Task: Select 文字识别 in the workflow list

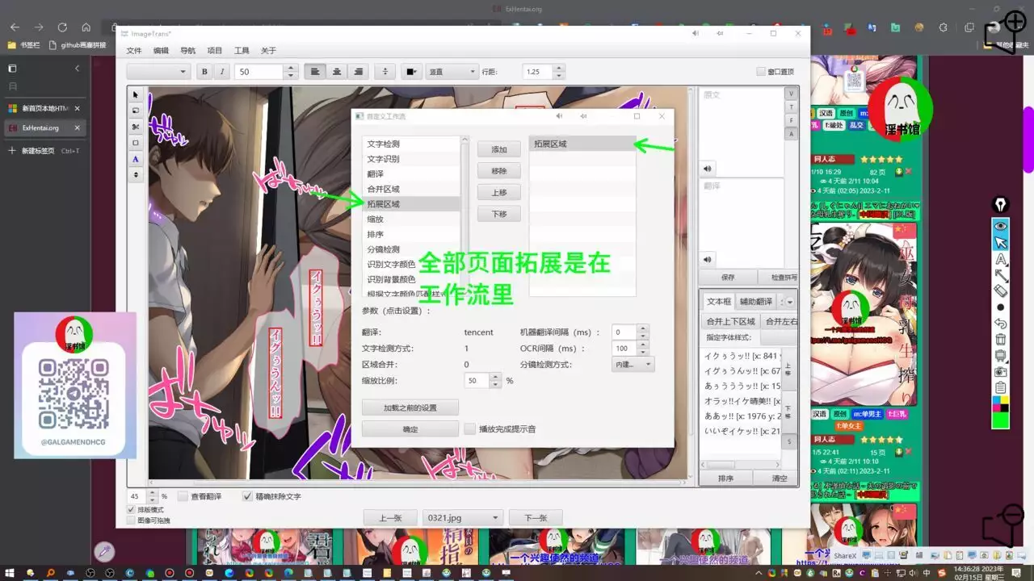Action: coord(383,159)
